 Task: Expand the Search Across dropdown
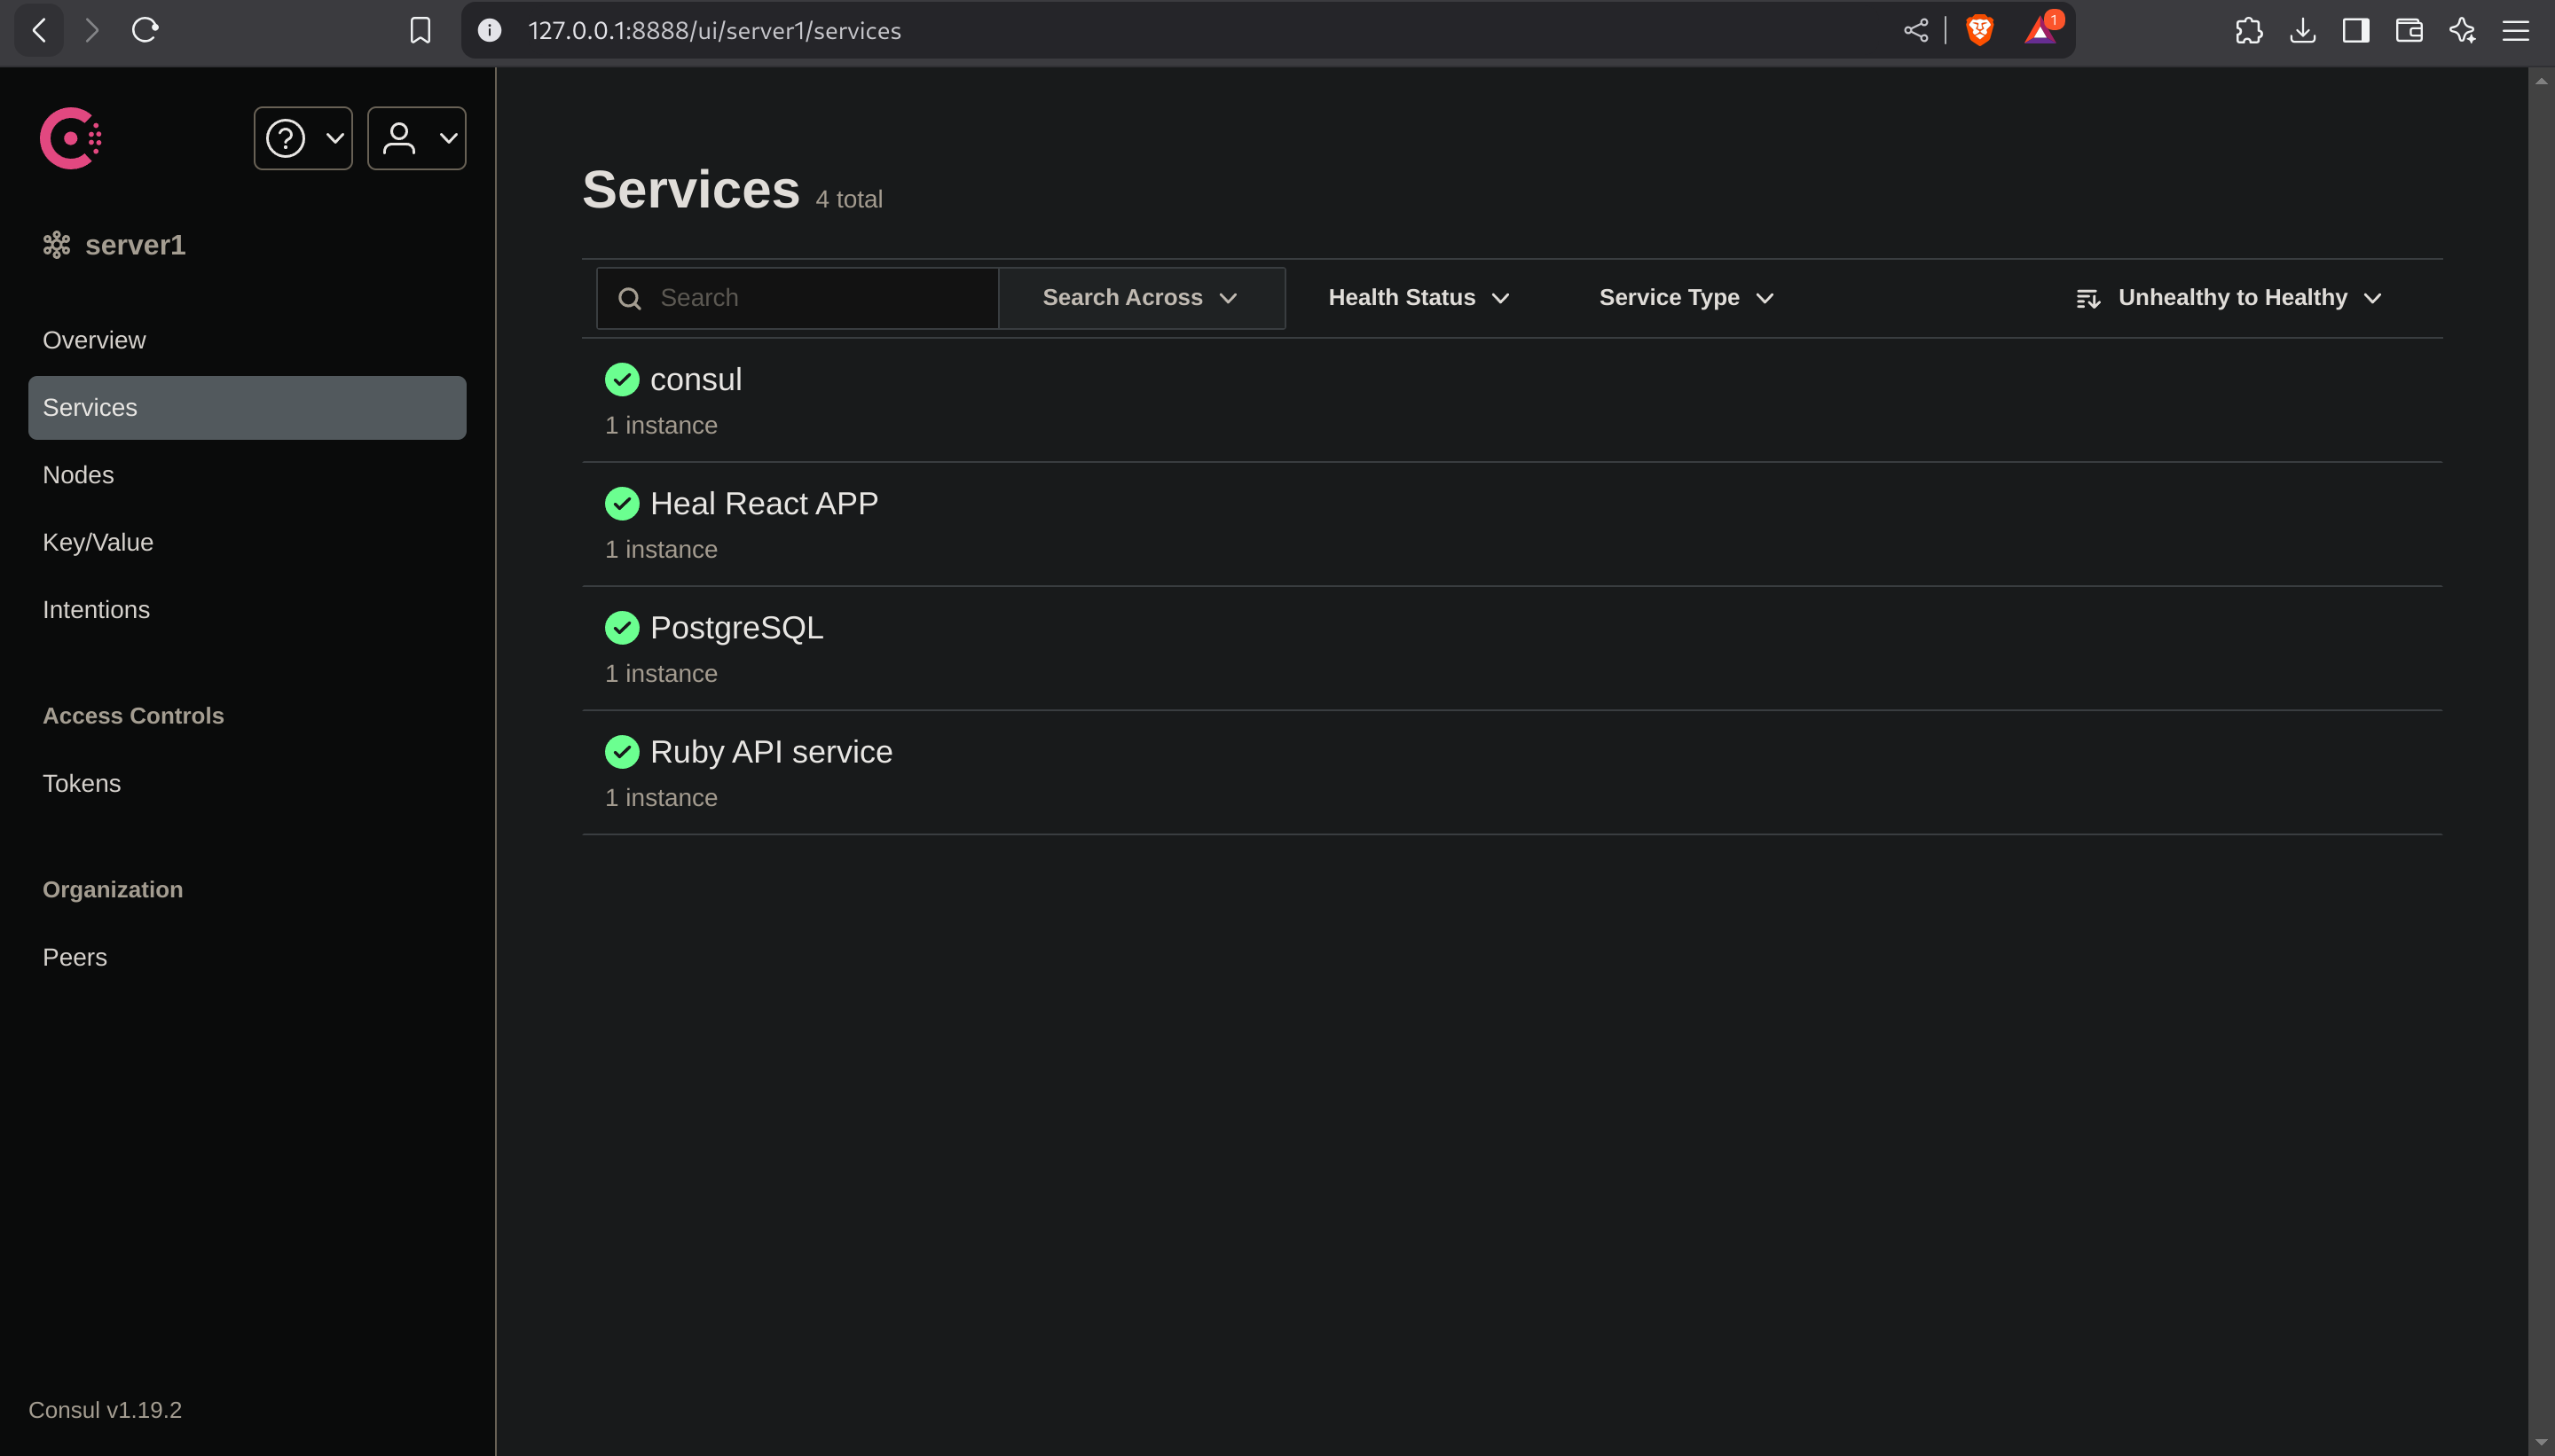pyautogui.click(x=1142, y=298)
